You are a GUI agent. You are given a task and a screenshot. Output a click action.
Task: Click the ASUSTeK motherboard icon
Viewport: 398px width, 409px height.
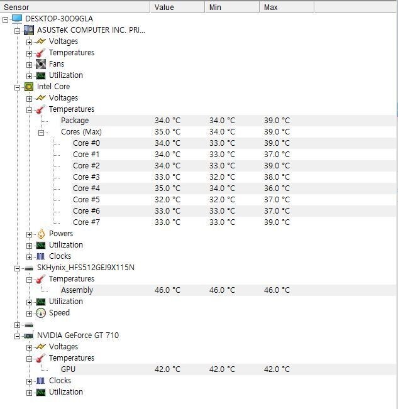(x=29, y=30)
